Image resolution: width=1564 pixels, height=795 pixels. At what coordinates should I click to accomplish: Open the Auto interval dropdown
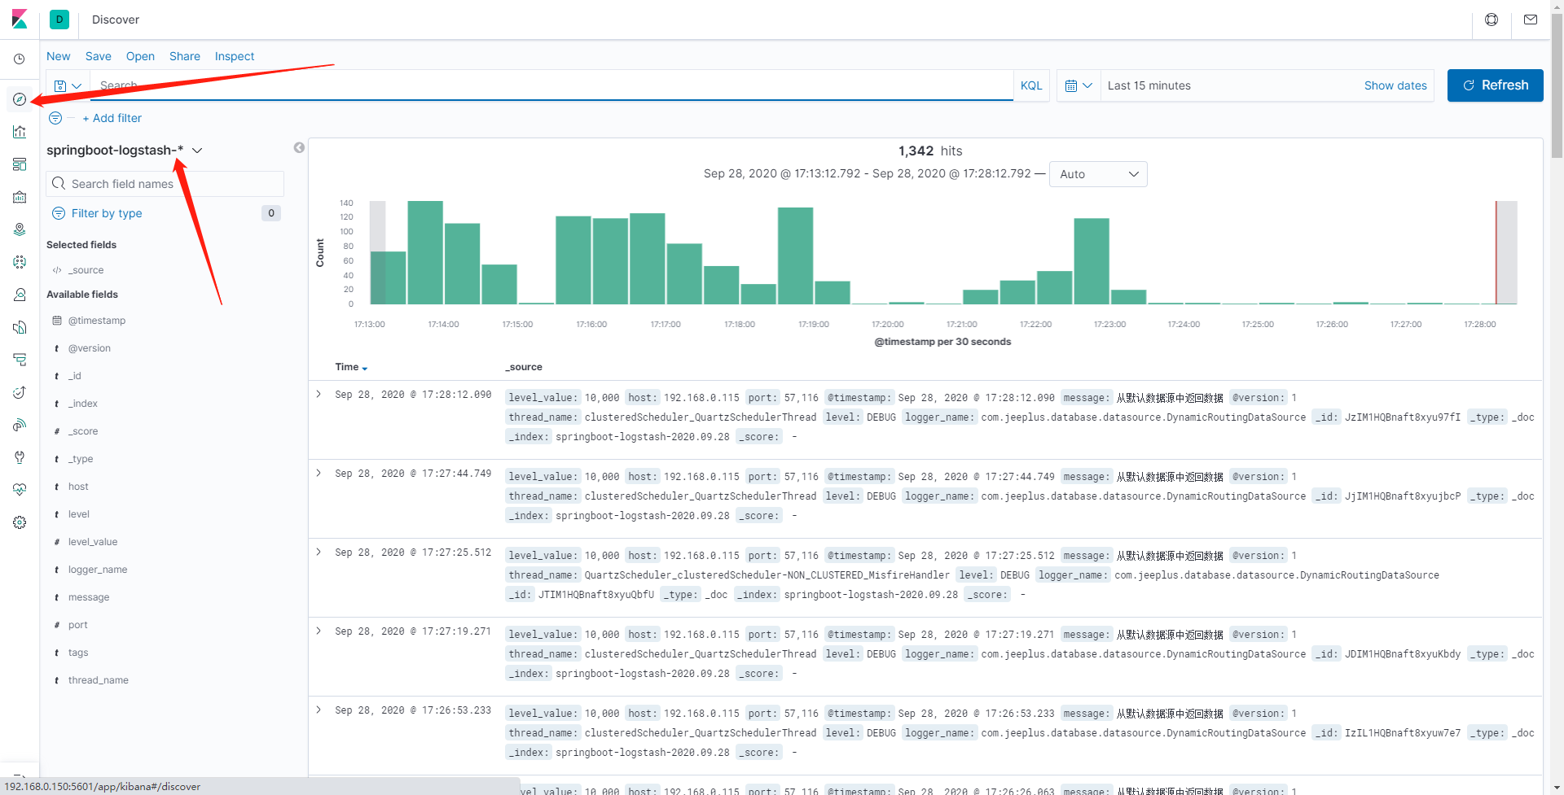click(x=1098, y=174)
